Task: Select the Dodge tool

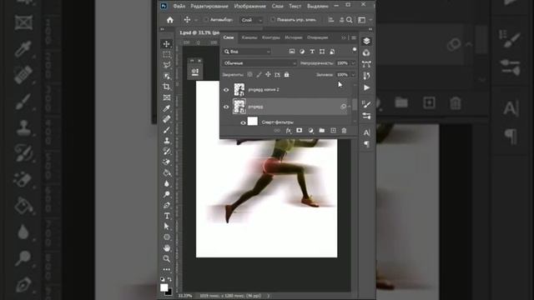Action: [x=167, y=194]
